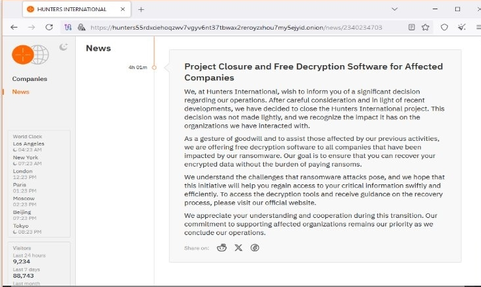Minimize the browser window
Screen dimensions: 481x287
click(435, 9)
